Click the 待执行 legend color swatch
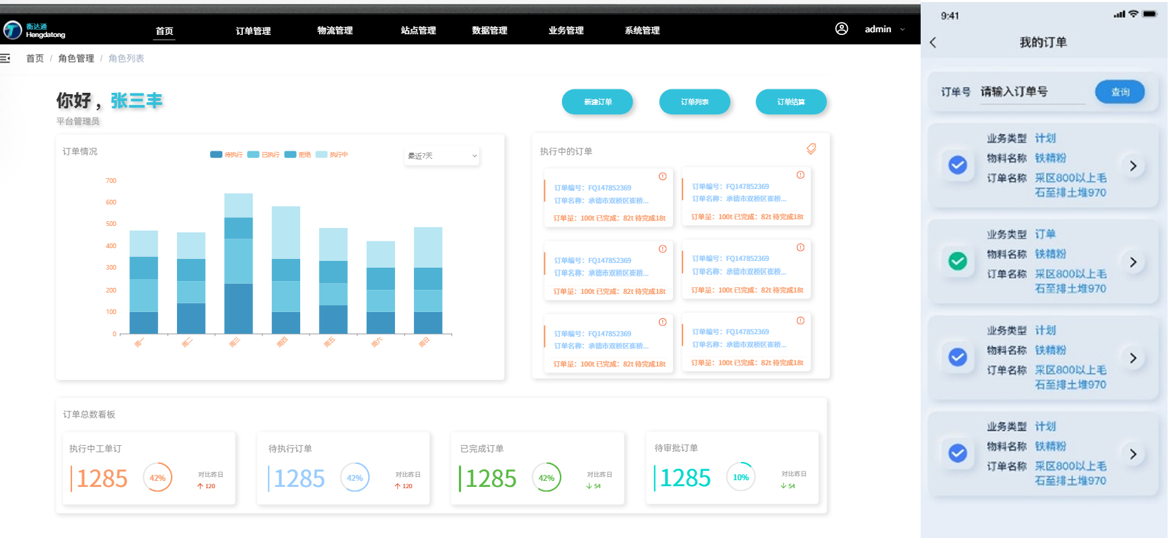 216,155
